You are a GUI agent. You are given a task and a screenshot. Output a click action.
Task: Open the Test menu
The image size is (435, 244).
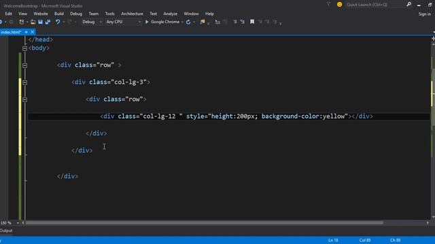point(153,14)
